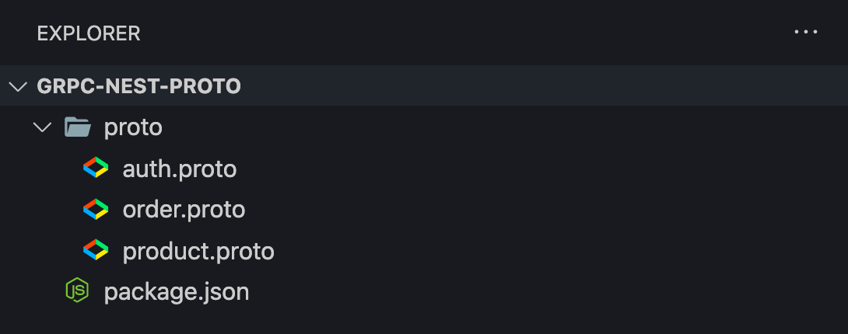Collapse the proto folder chevron
Viewport: 848px width, 334px height.
click(42, 128)
